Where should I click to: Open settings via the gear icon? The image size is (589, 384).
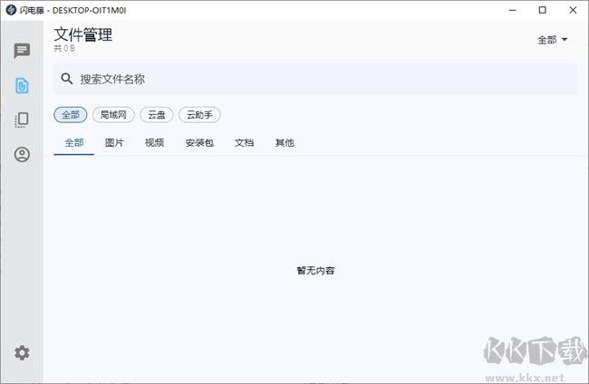coord(22,352)
